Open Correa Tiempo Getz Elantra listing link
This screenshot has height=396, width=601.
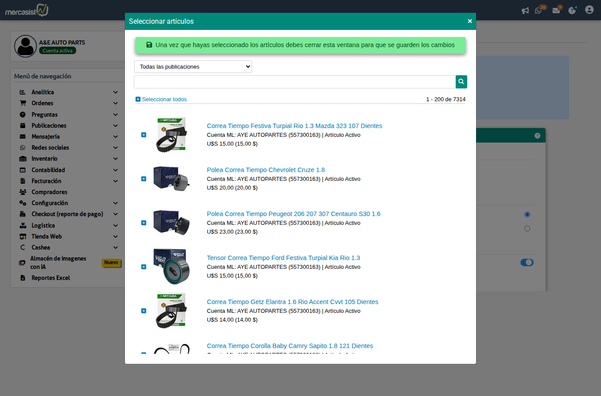click(x=292, y=302)
